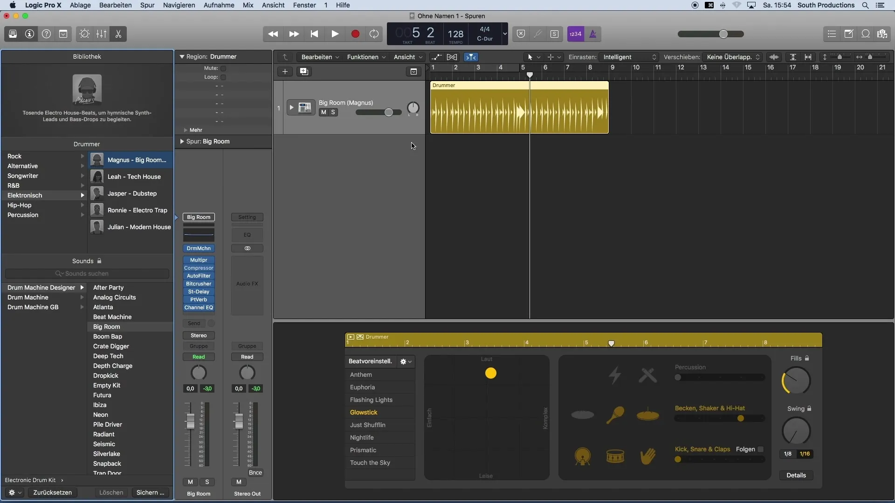Click the Details button in drummer
The image size is (895, 503).
coord(796,475)
